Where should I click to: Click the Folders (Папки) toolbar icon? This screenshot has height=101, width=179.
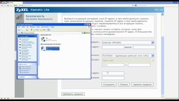43,30
